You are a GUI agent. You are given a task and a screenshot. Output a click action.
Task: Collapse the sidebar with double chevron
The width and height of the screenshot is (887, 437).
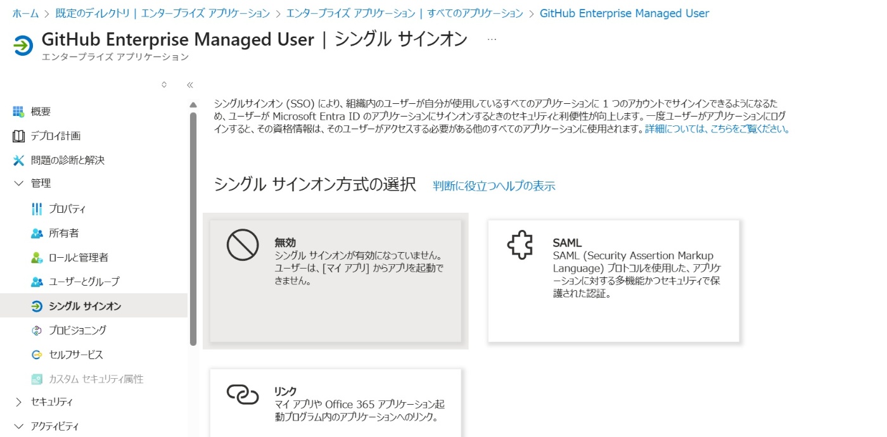pos(189,84)
